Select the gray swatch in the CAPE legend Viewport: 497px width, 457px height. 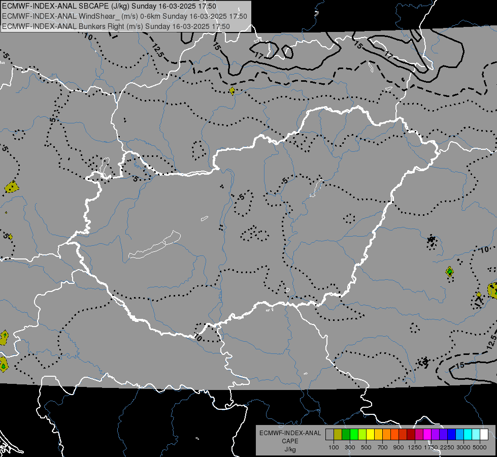pyautogui.click(x=329, y=434)
